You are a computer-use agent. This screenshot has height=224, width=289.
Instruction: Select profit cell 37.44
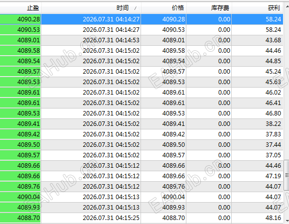[257, 145]
